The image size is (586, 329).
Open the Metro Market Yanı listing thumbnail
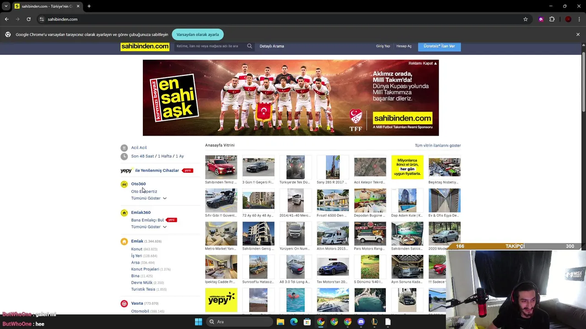click(x=221, y=234)
